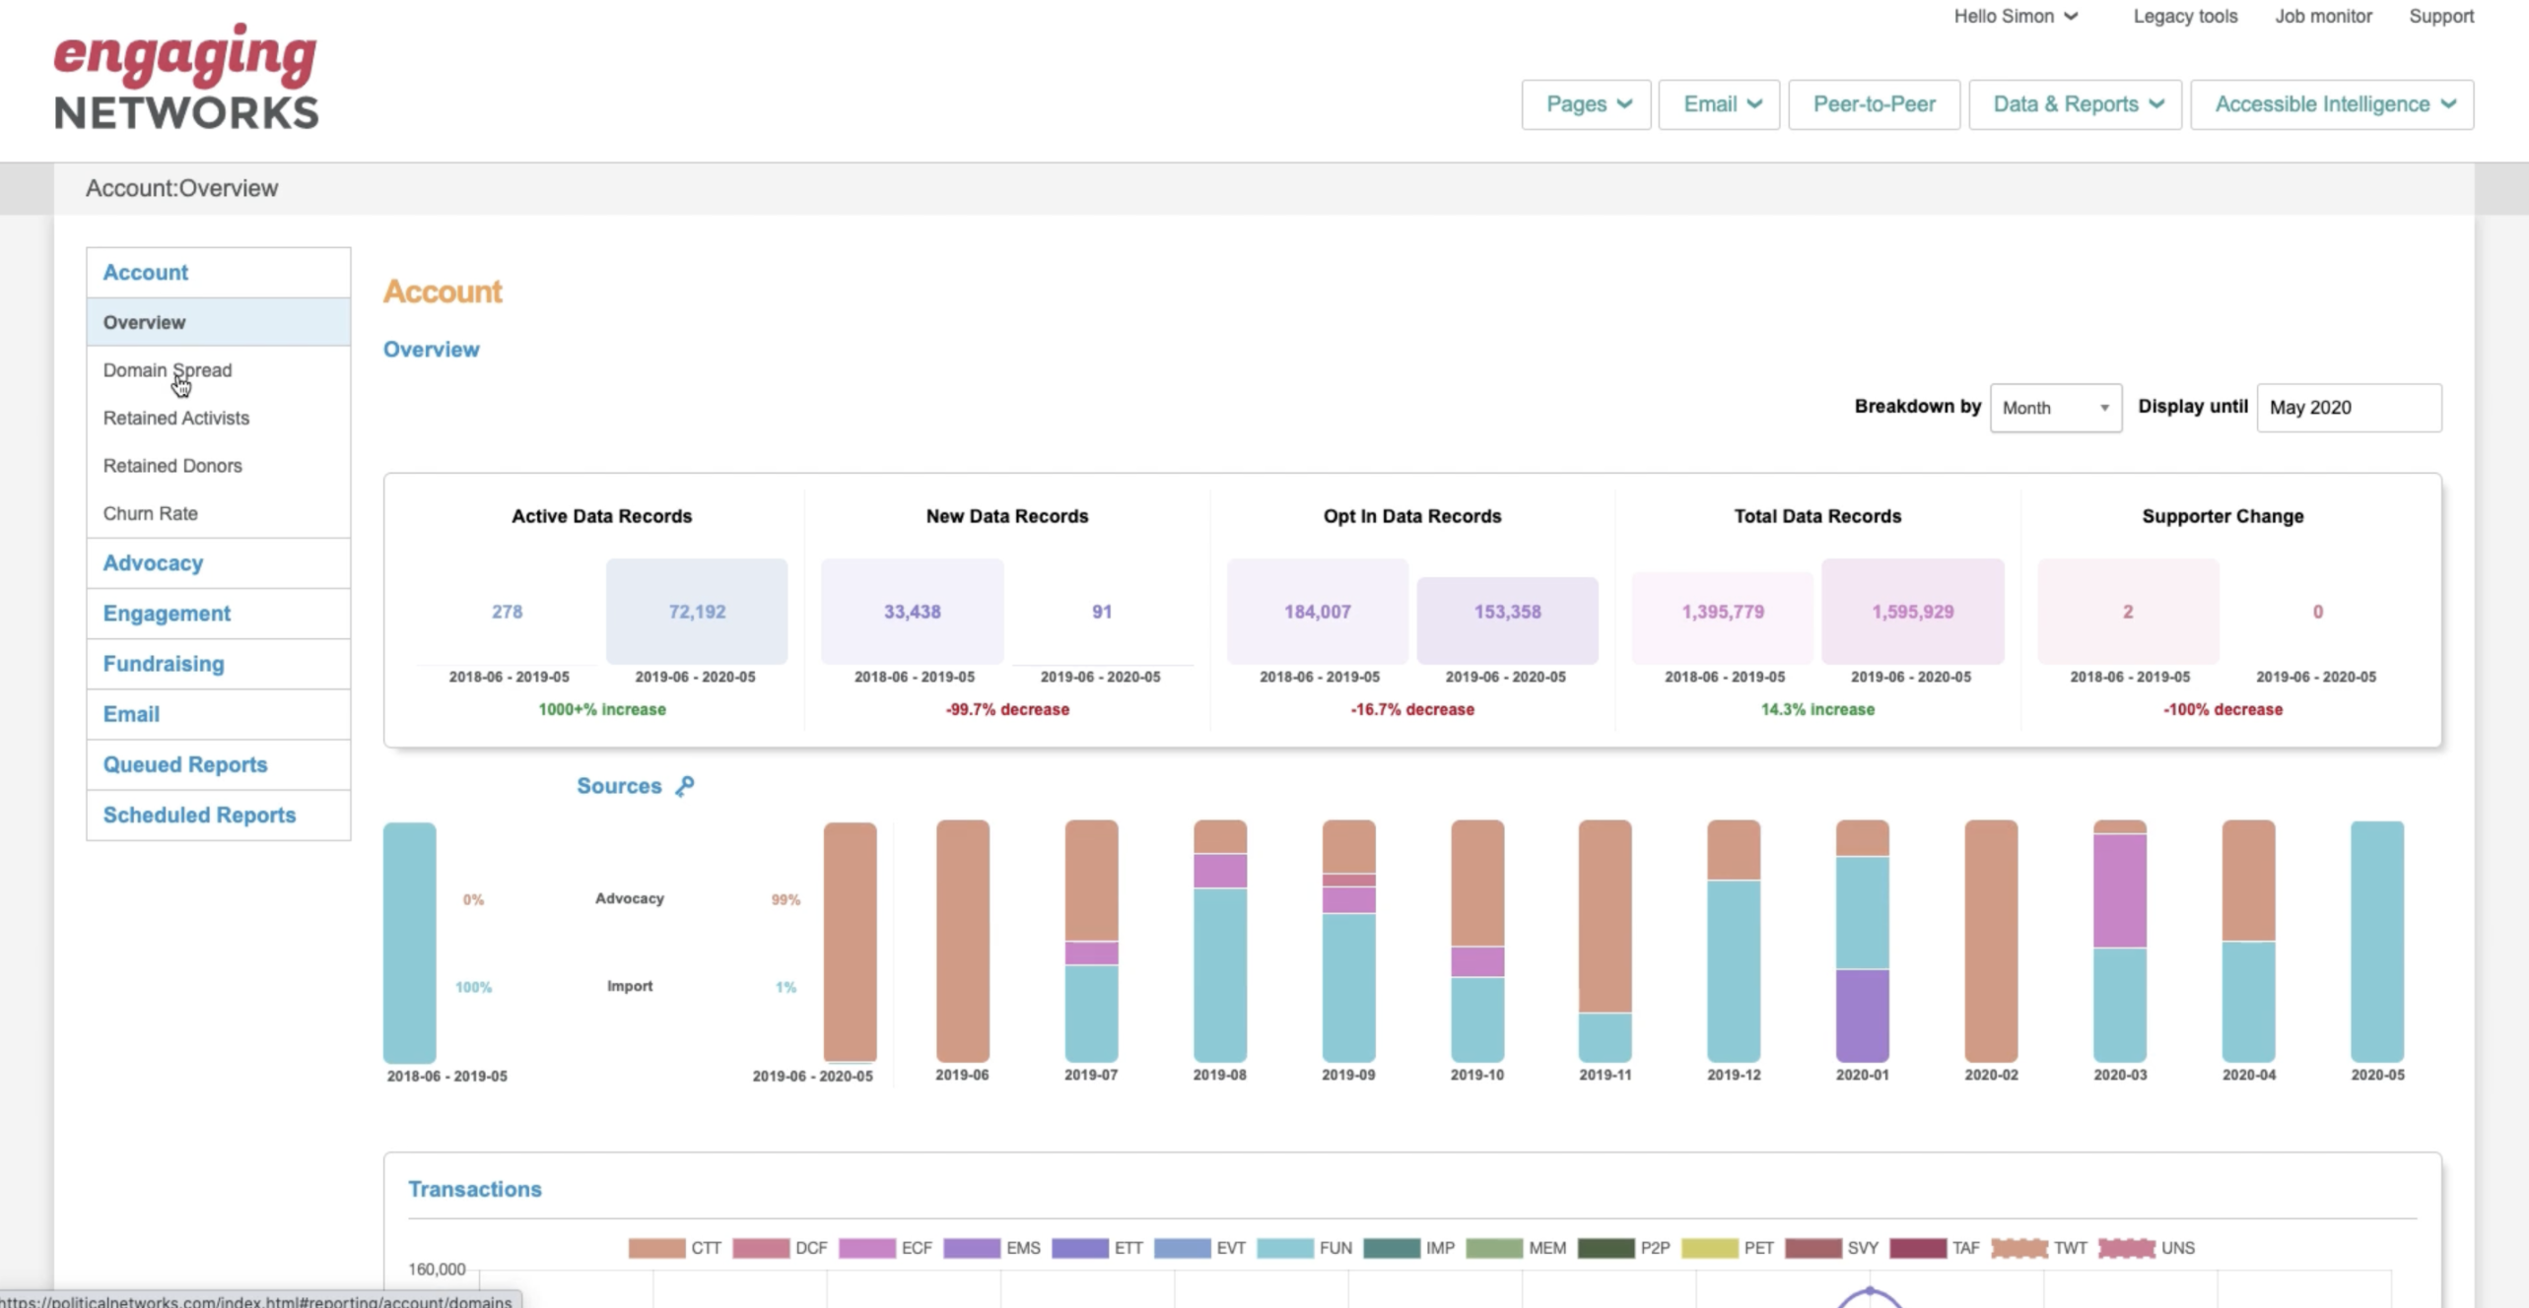The height and width of the screenshot is (1308, 2529).
Task: Open the Breakdown by Month dropdown
Action: tap(2055, 408)
